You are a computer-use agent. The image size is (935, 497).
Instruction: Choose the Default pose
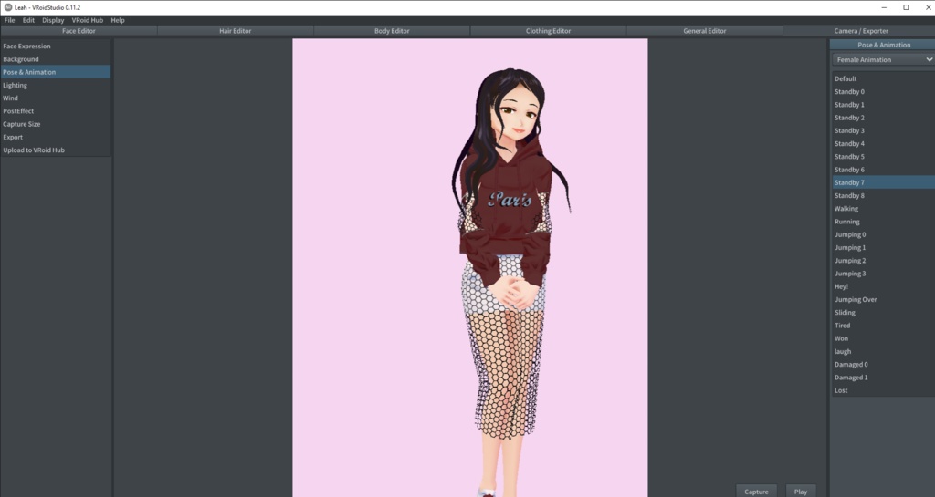click(x=883, y=78)
